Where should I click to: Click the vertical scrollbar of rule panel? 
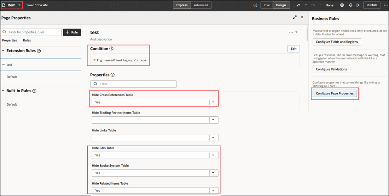(307, 34)
